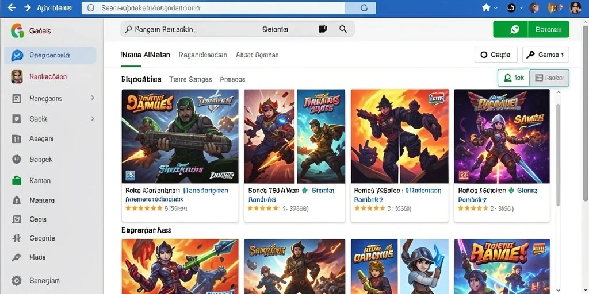Expand the Gapke sidebar chevron

coord(93,119)
